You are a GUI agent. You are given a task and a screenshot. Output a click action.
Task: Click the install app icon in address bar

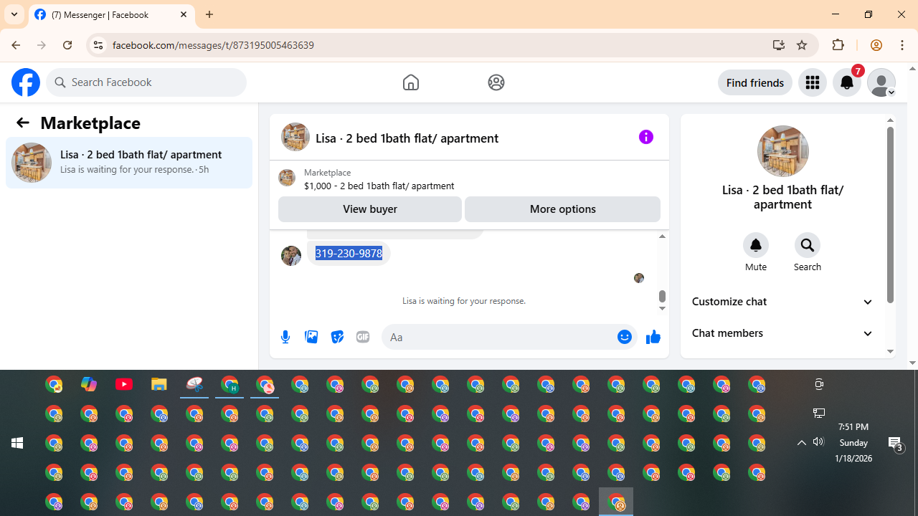779,45
